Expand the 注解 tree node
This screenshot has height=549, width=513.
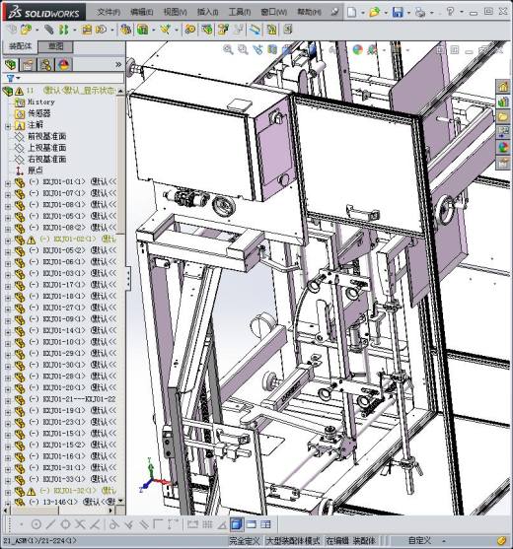[x=8, y=125]
